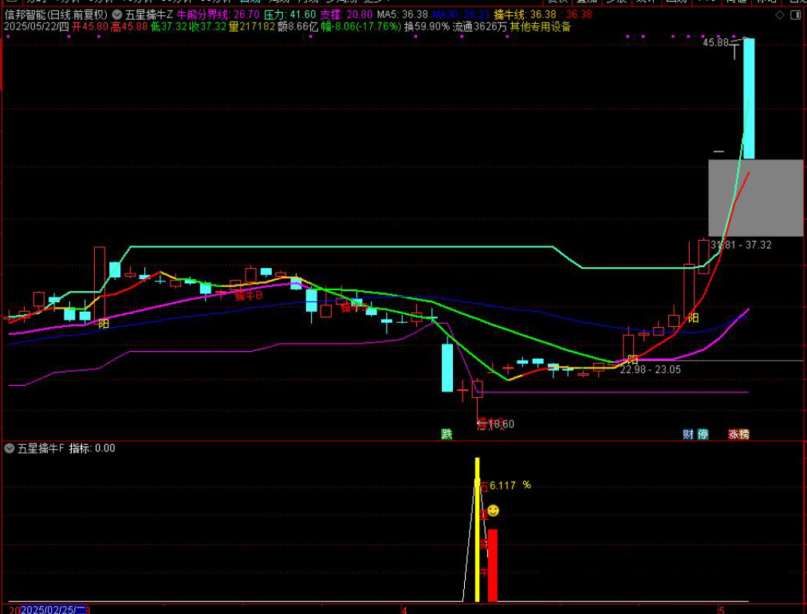Image resolution: width=807 pixels, height=614 pixels.
Task: Click the green 跌 marker icon
Action: (447, 434)
